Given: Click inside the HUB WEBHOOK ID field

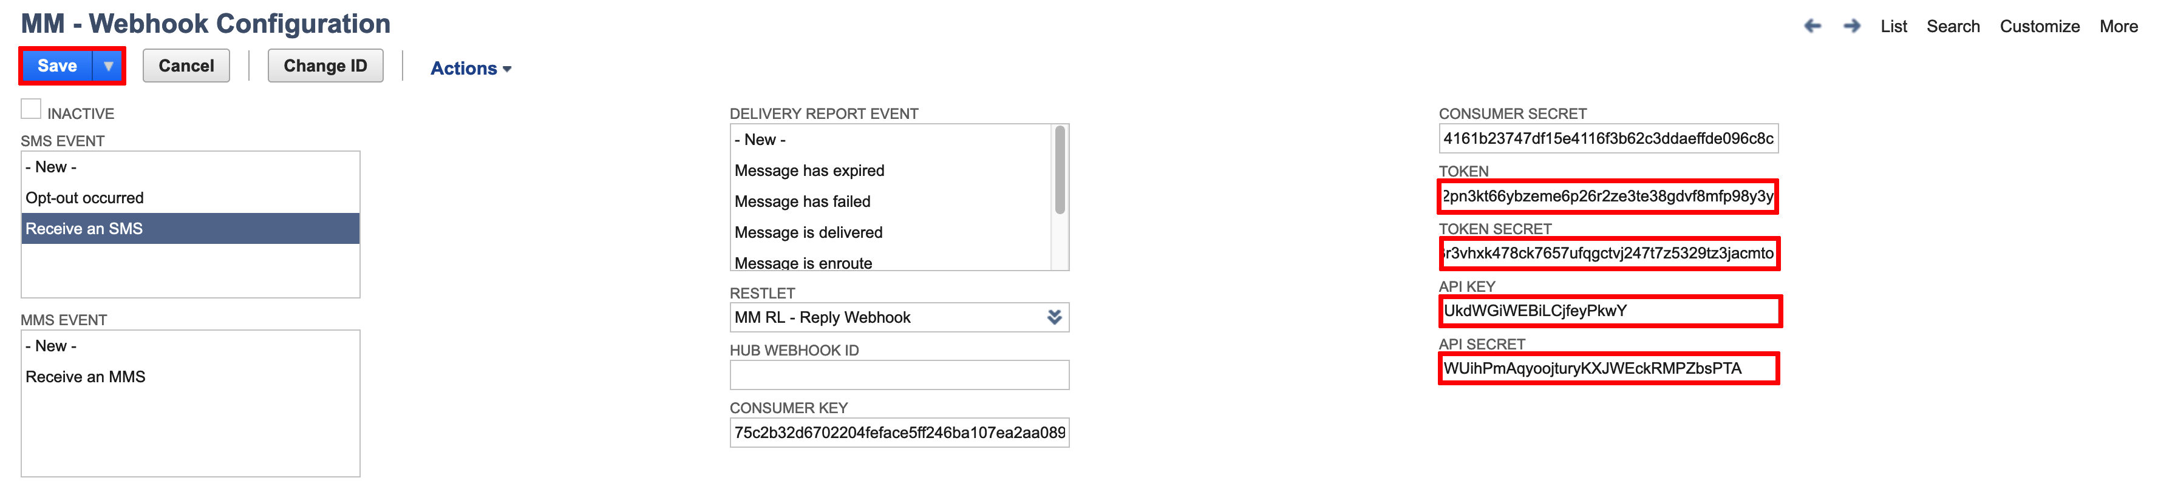Looking at the screenshot, I should pyautogui.click(x=899, y=374).
